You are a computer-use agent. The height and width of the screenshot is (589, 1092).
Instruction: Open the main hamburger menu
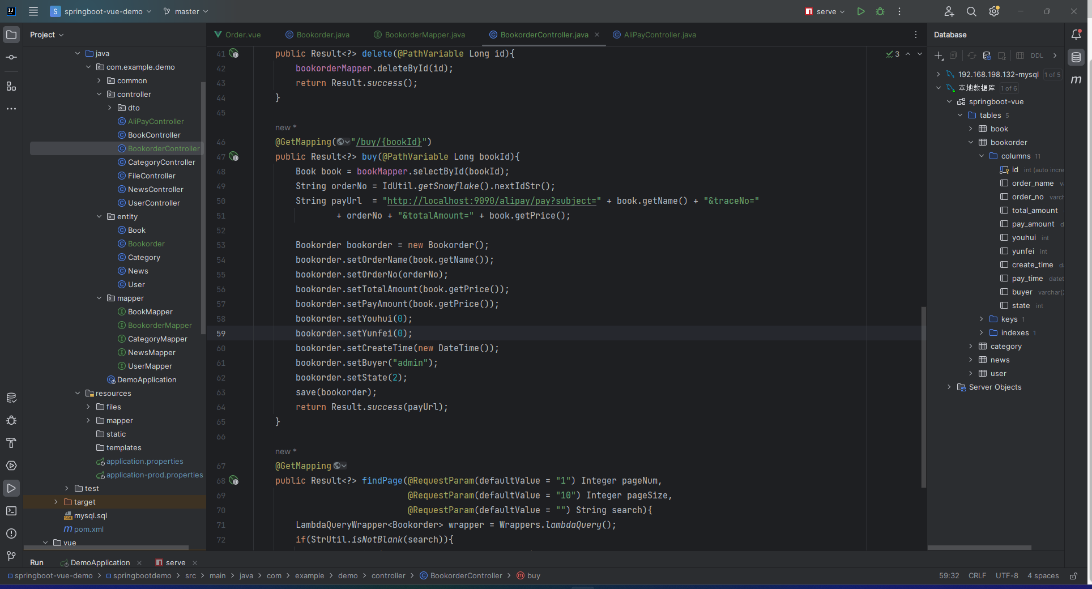click(33, 11)
